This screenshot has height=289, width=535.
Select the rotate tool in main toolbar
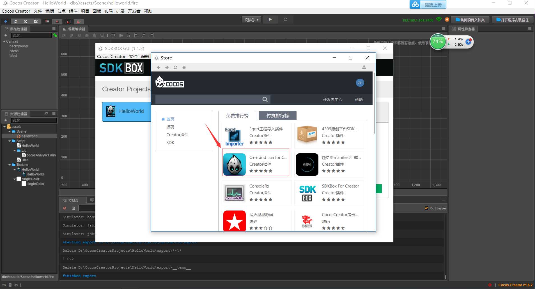pyautogui.click(x=16, y=21)
